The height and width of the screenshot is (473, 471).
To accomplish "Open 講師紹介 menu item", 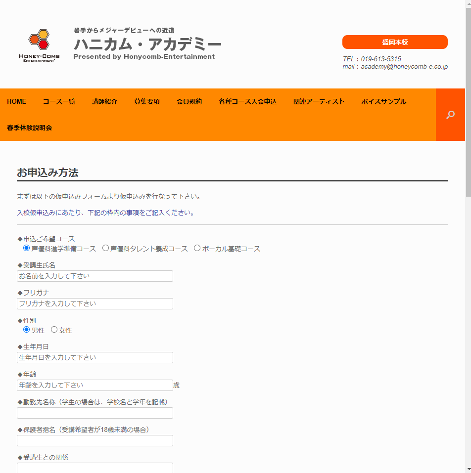I will [104, 102].
